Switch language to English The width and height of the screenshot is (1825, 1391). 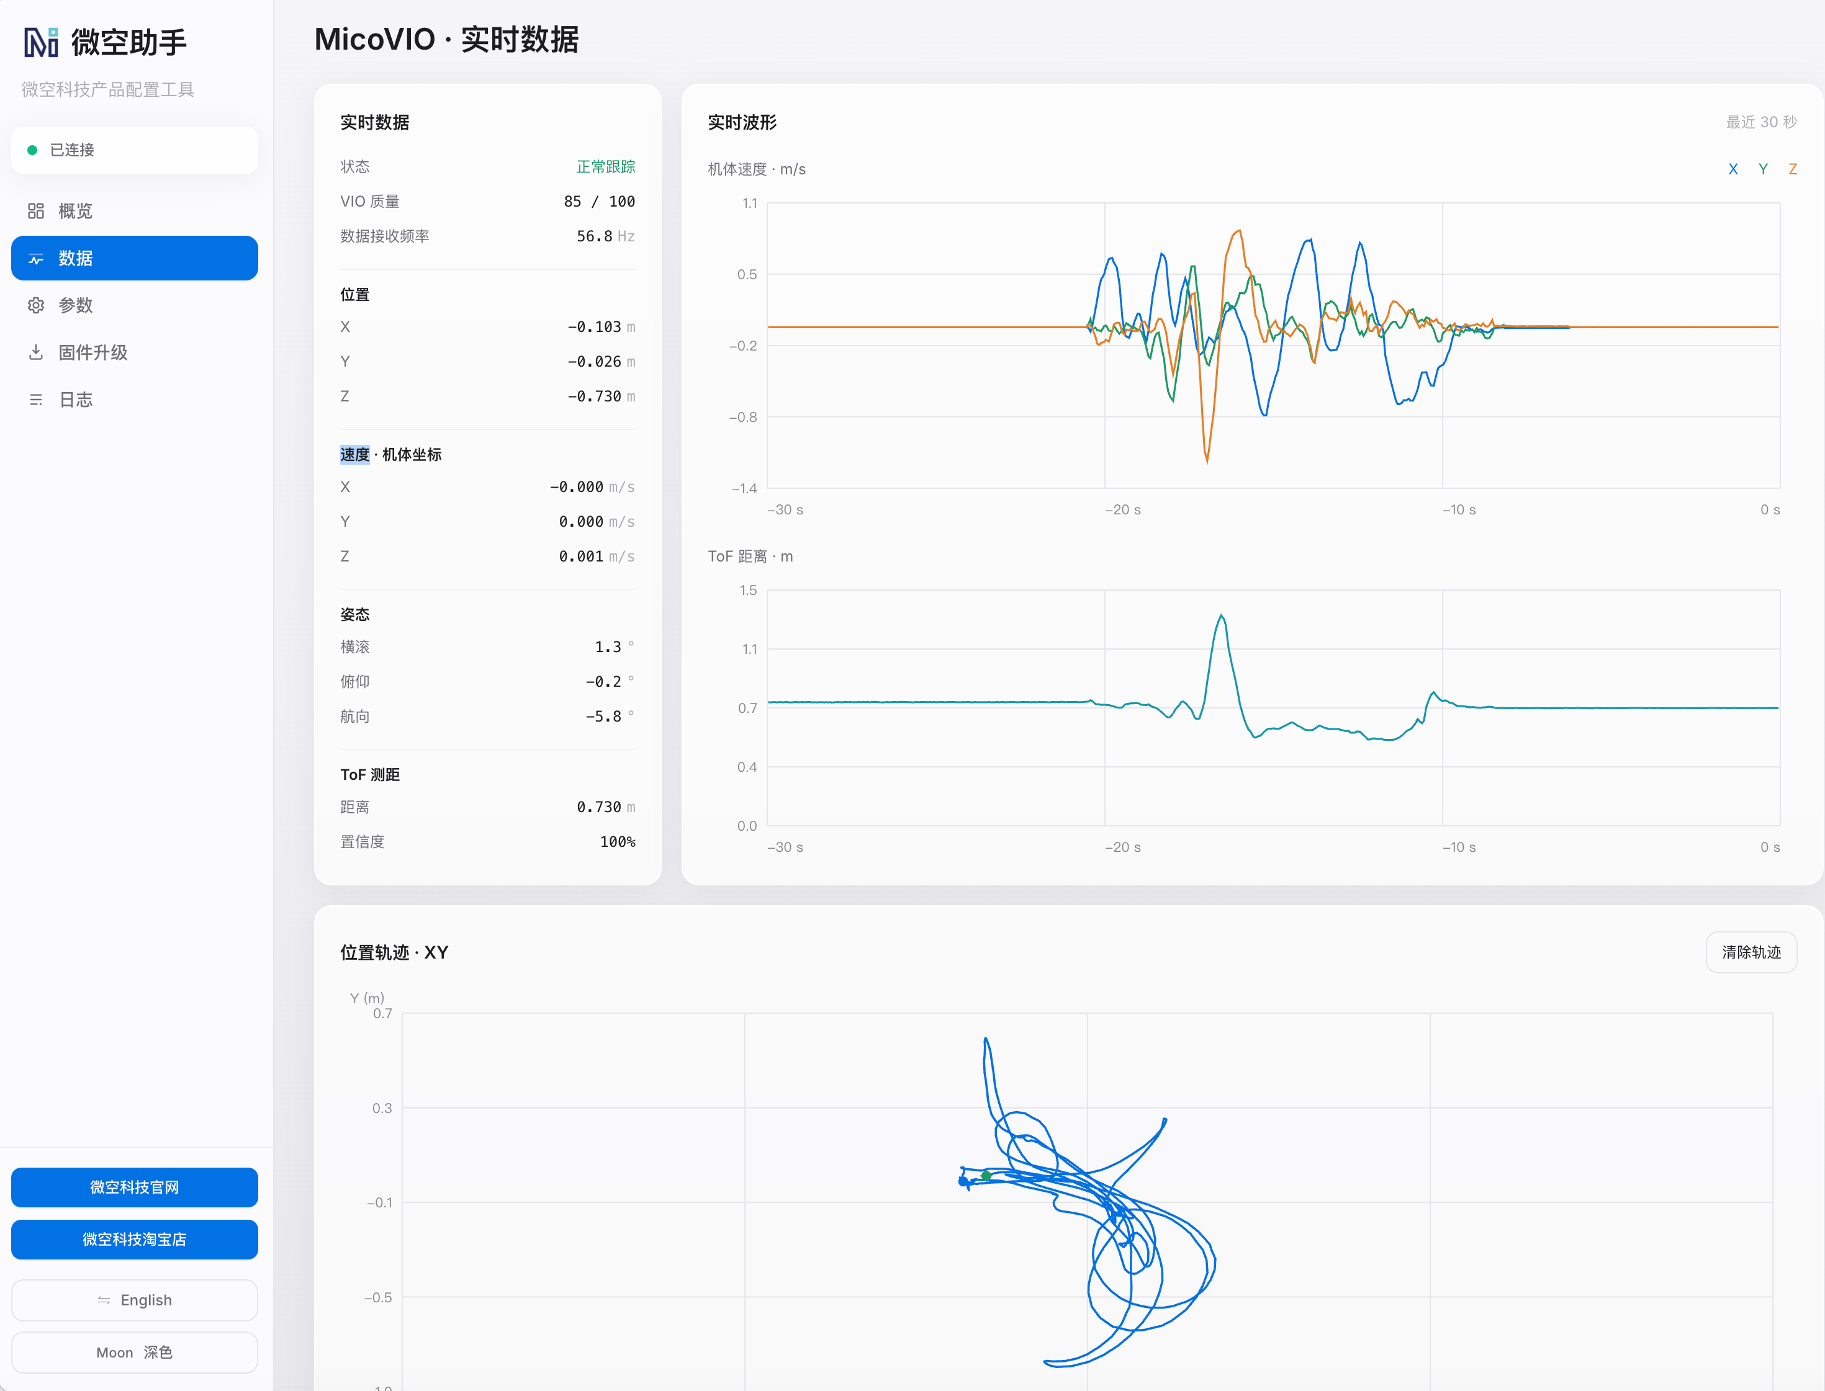[x=134, y=1300]
